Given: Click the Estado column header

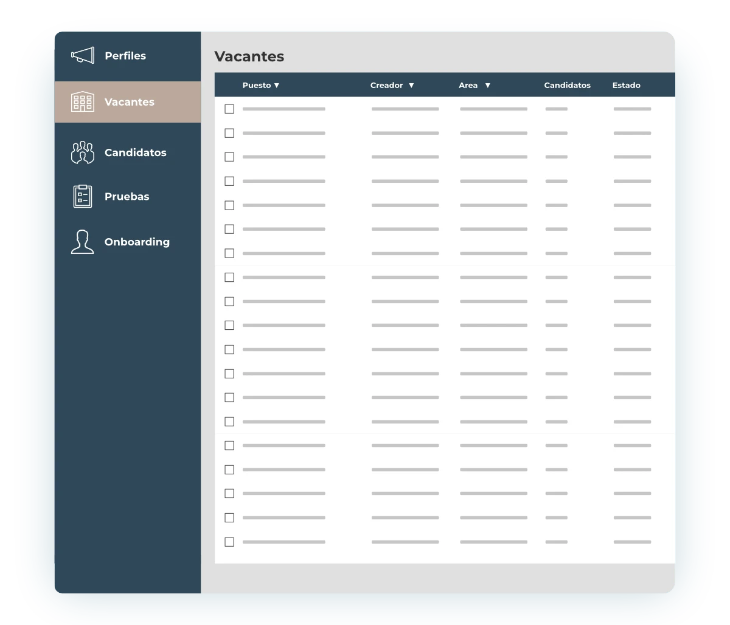Looking at the screenshot, I should coord(626,86).
